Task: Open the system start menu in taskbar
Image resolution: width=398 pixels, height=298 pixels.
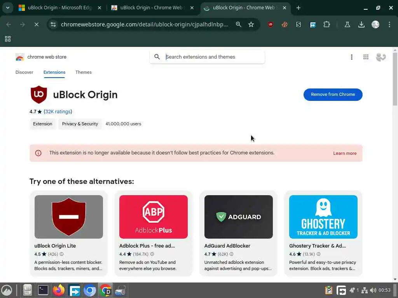Action: click(7, 290)
